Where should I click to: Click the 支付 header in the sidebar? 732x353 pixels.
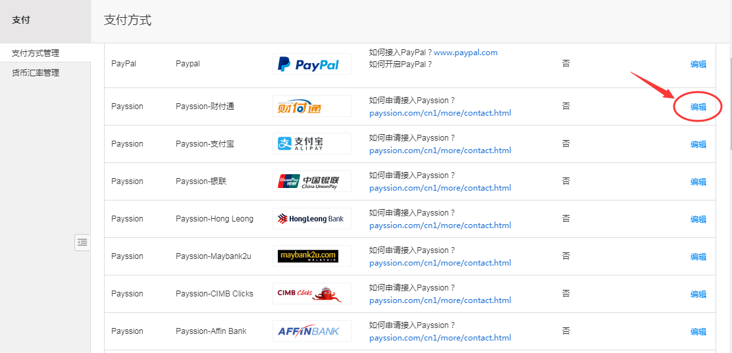coord(21,20)
